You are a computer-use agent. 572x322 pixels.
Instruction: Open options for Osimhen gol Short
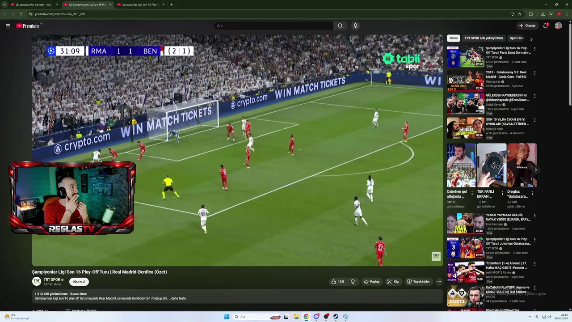point(472,194)
